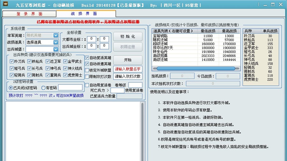The width and height of the screenshot is (287, 161).
Task: Uncheck the 轻骑兵 checkbox
Action: pyautogui.click(x=12, y=75)
